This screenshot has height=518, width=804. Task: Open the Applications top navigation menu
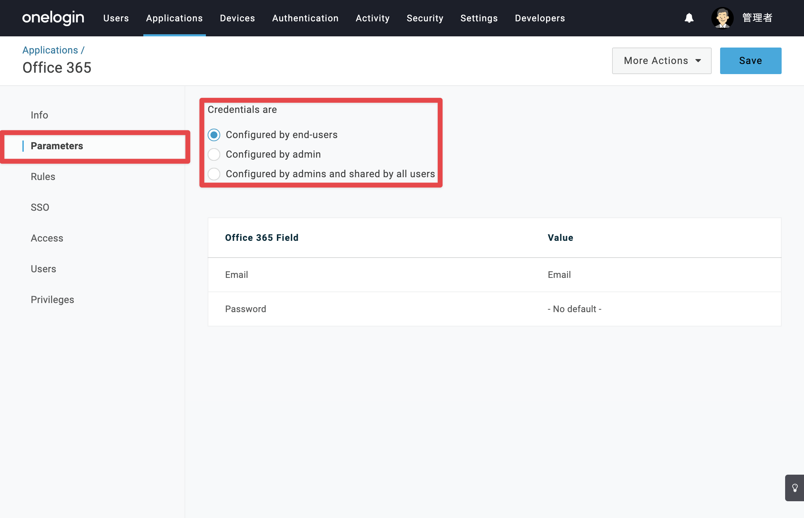click(x=174, y=18)
